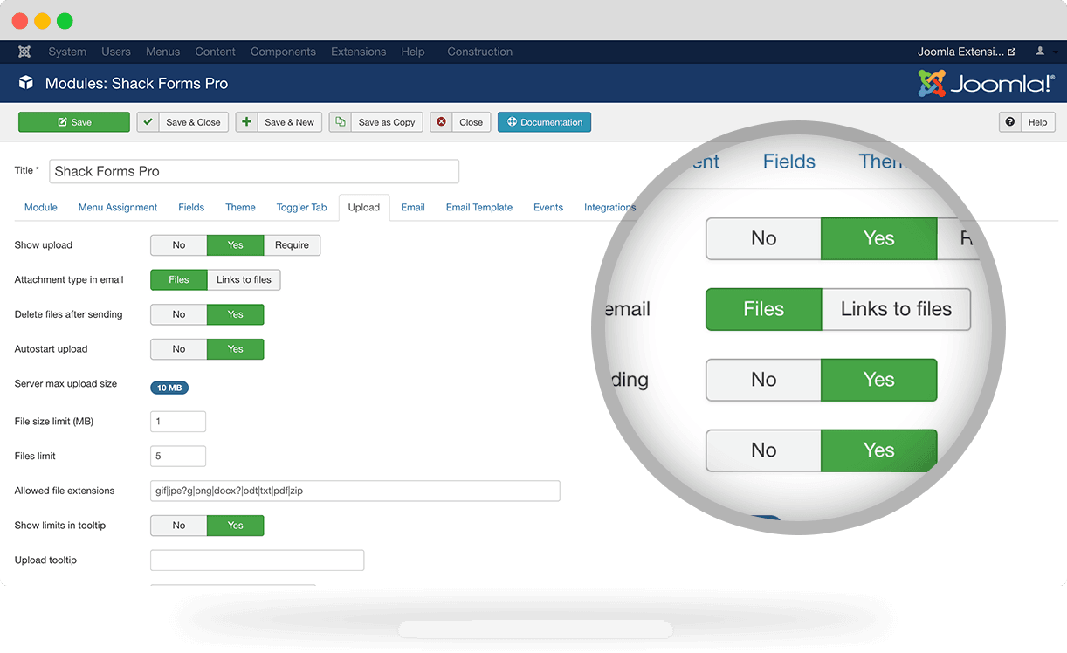Image resolution: width=1067 pixels, height=653 pixels.
Task: Open the System menu
Action: (x=67, y=52)
